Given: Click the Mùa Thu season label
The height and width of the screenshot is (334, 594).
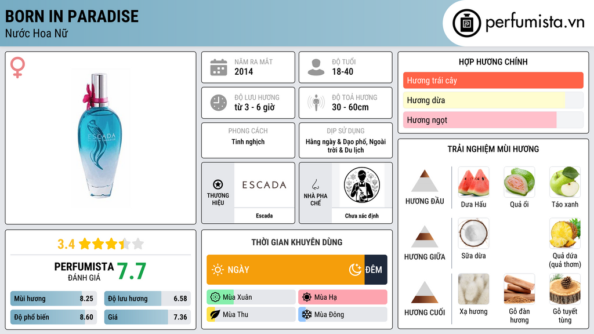Looking at the screenshot, I should click(236, 314).
